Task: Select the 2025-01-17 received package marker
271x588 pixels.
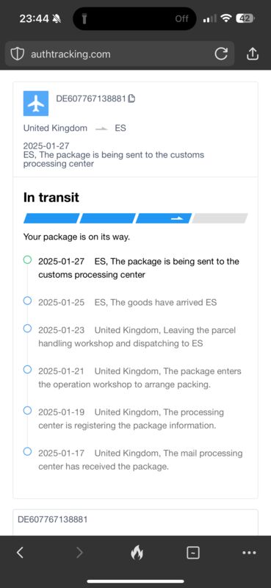Action: point(27,451)
